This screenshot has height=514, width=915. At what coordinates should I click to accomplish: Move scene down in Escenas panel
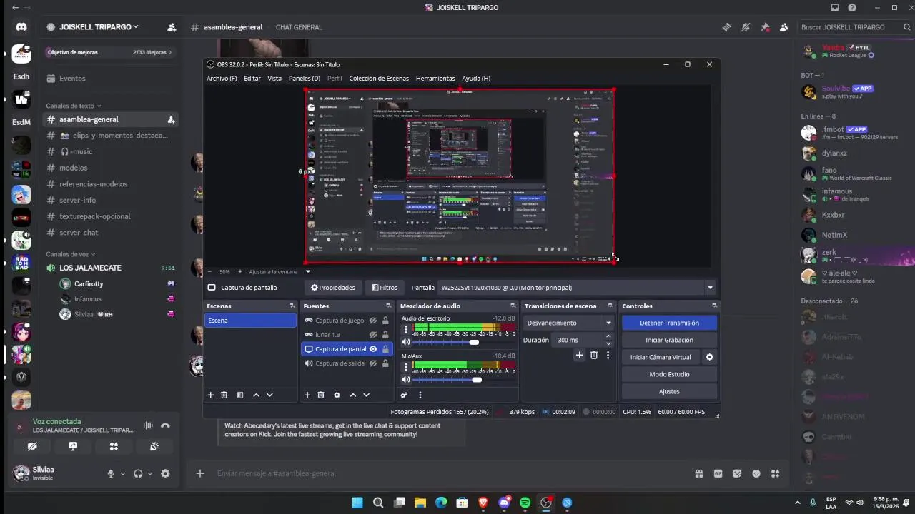click(269, 395)
